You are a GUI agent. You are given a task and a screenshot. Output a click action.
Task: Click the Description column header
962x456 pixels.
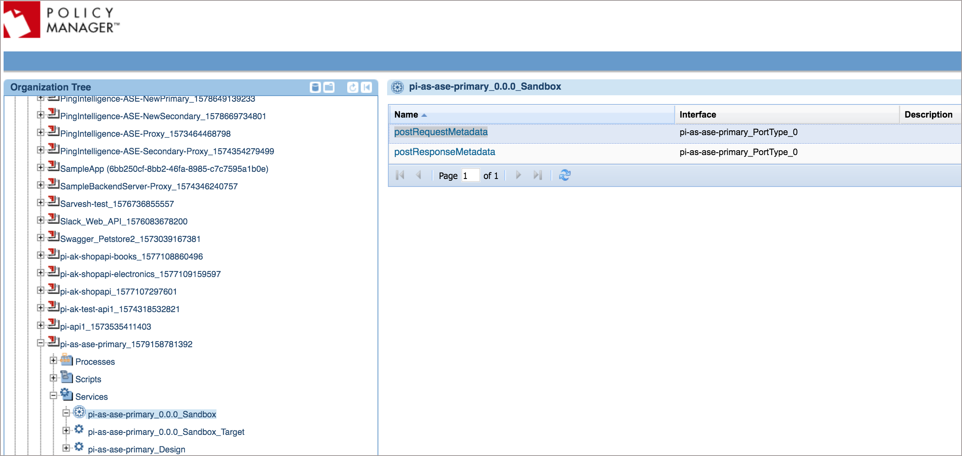931,115
